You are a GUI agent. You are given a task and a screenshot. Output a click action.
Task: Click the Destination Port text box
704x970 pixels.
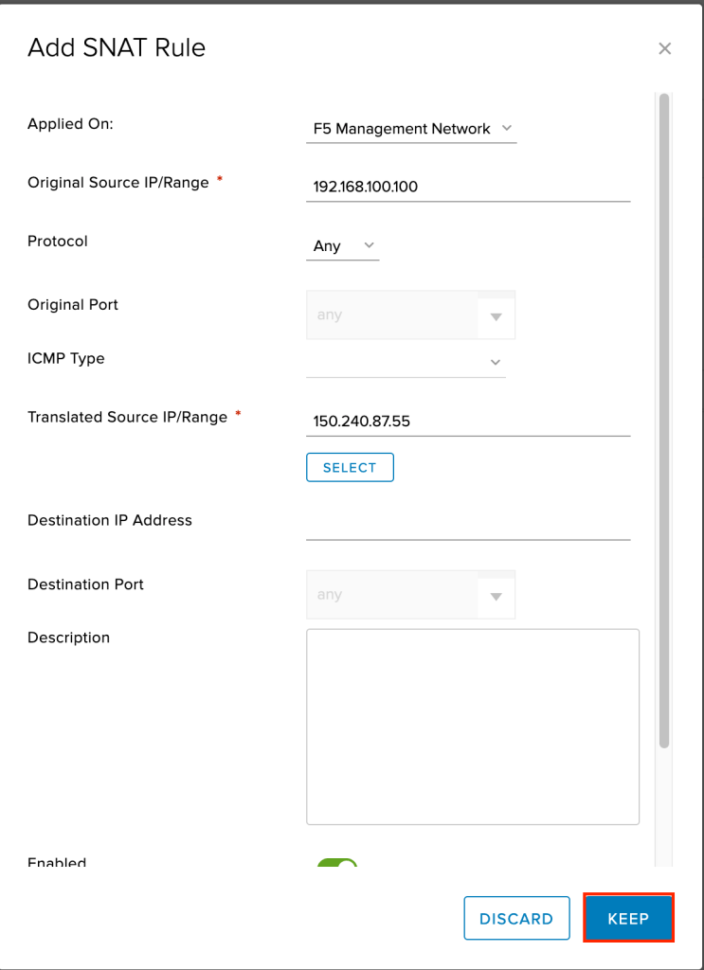pyautogui.click(x=391, y=595)
